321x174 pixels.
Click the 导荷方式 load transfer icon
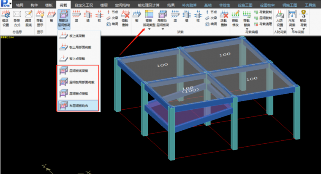click(17, 19)
